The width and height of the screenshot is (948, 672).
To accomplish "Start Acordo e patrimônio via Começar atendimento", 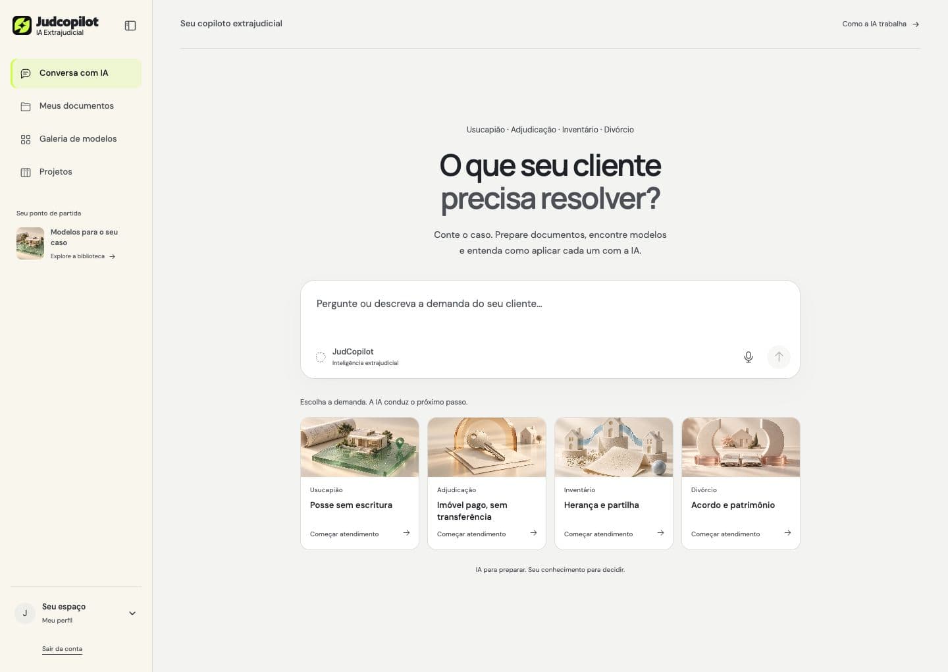I will (x=725, y=534).
